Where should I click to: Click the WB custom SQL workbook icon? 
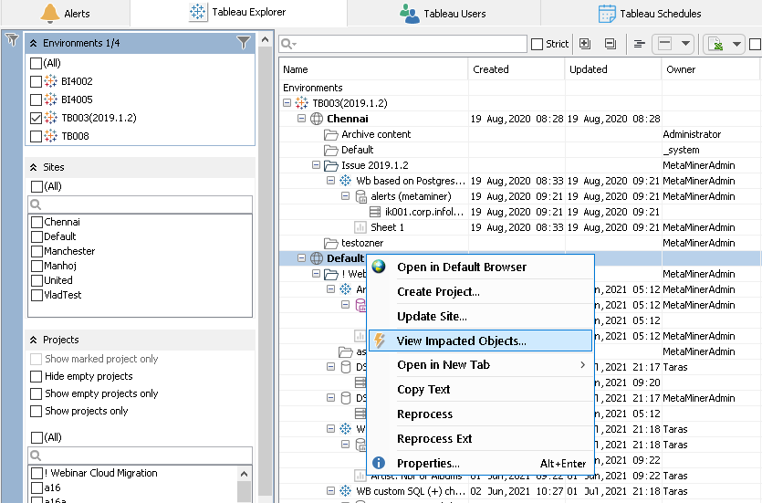346,491
